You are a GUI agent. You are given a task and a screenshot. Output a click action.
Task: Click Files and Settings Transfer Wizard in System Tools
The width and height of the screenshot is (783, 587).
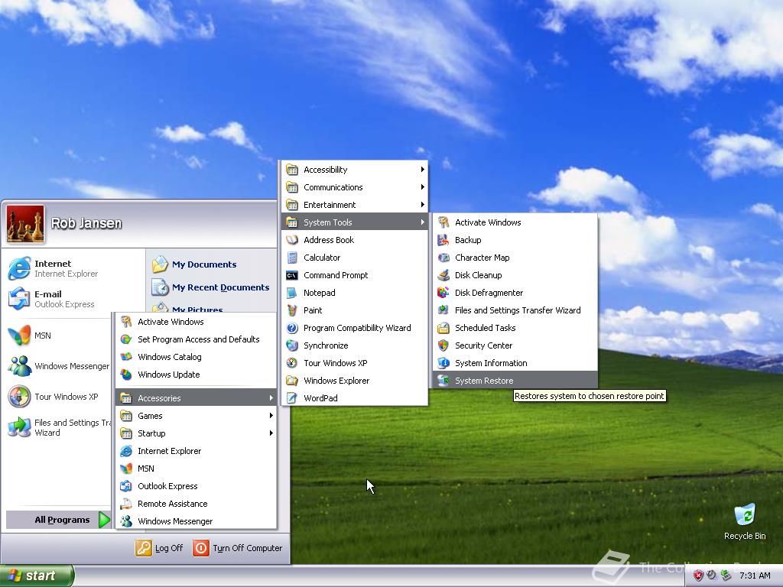pos(515,310)
